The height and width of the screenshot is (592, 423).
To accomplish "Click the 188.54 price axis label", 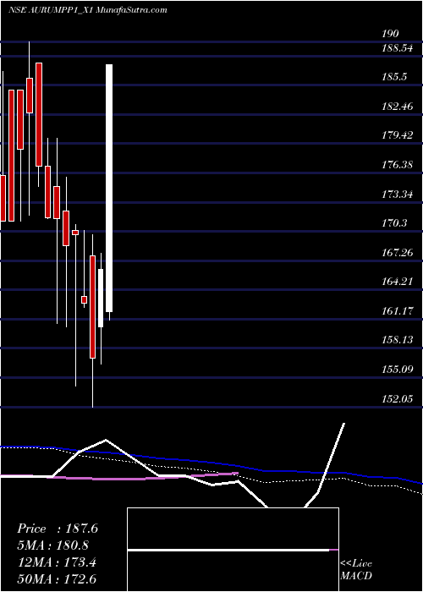I will [x=398, y=48].
